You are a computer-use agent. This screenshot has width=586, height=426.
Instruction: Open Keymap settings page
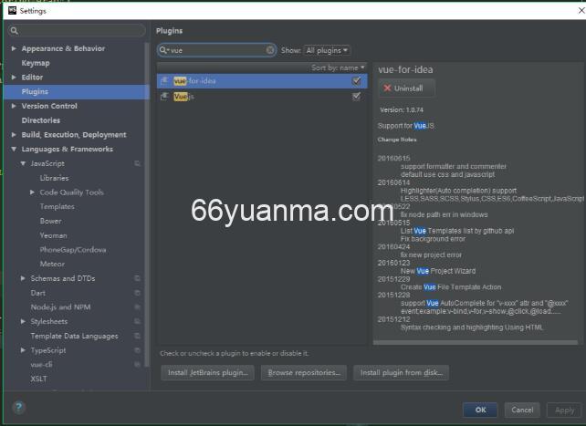[36, 63]
